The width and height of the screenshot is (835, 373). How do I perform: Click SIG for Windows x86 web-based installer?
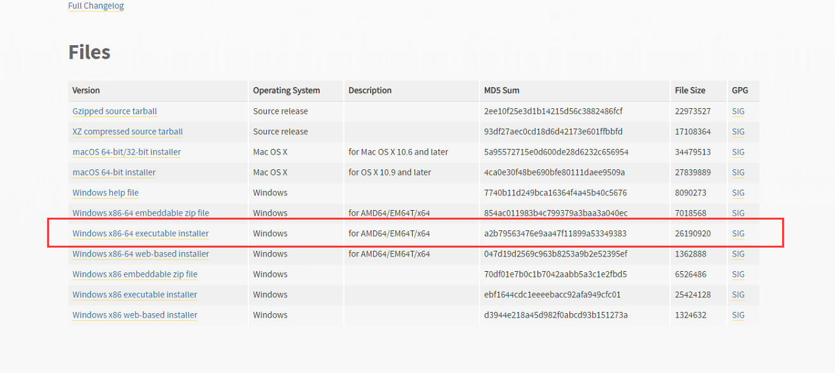click(738, 315)
